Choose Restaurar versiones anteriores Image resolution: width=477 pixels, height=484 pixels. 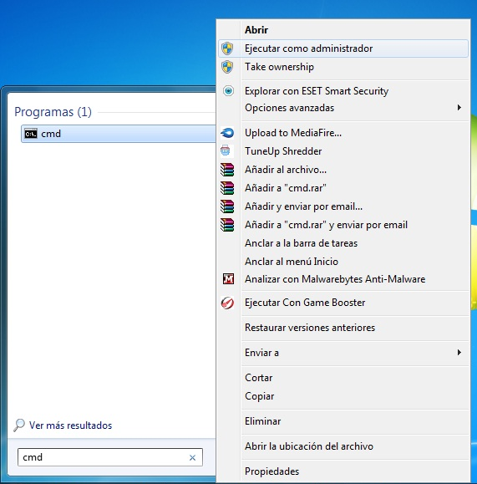tap(343, 328)
